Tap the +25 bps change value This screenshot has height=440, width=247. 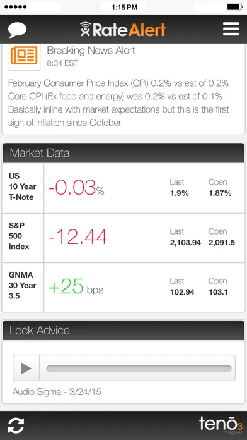(76, 287)
